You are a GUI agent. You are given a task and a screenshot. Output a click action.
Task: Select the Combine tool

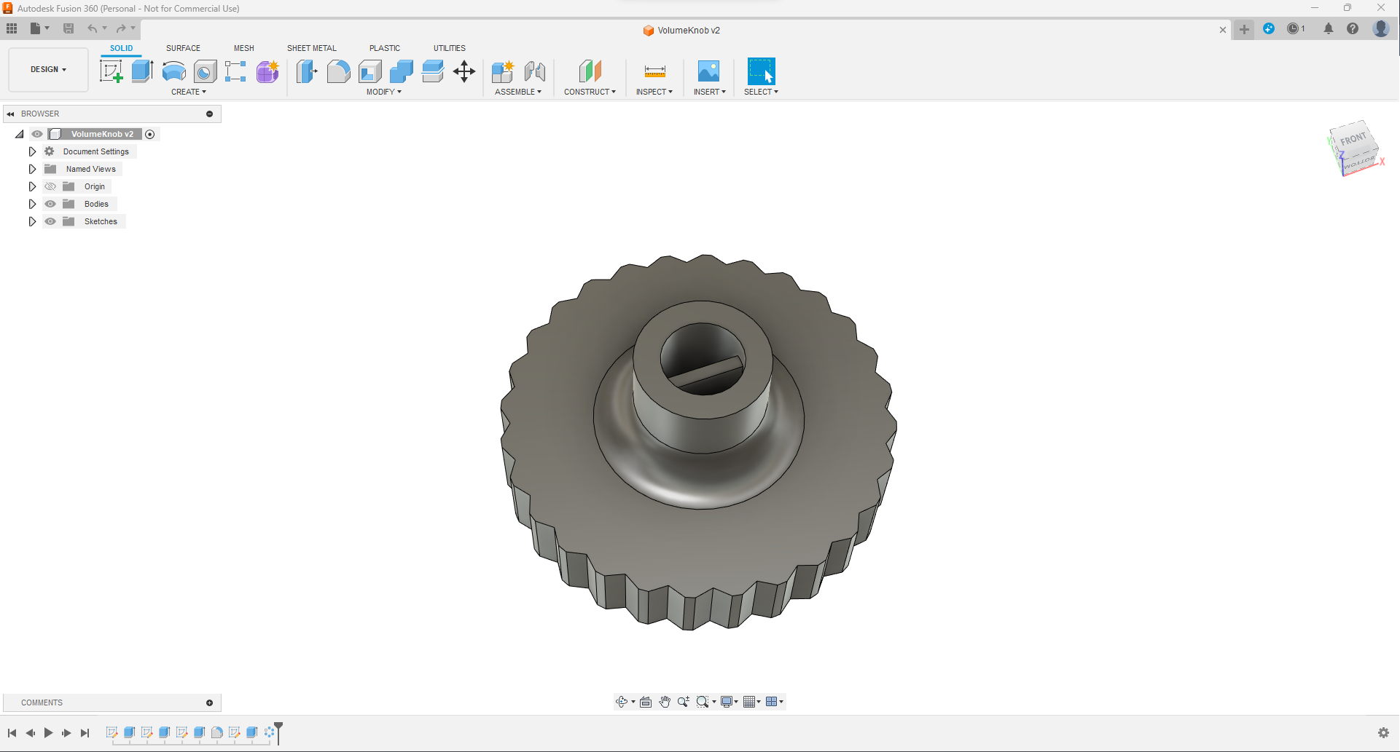click(402, 71)
